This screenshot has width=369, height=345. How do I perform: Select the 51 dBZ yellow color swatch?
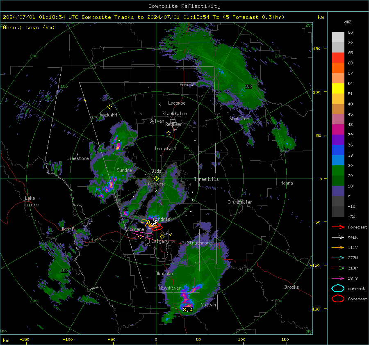[x=338, y=88]
